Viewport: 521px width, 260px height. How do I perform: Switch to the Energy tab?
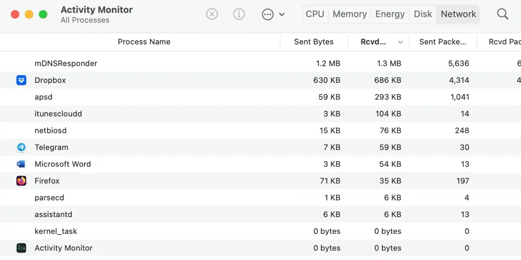[x=389, y=14]
